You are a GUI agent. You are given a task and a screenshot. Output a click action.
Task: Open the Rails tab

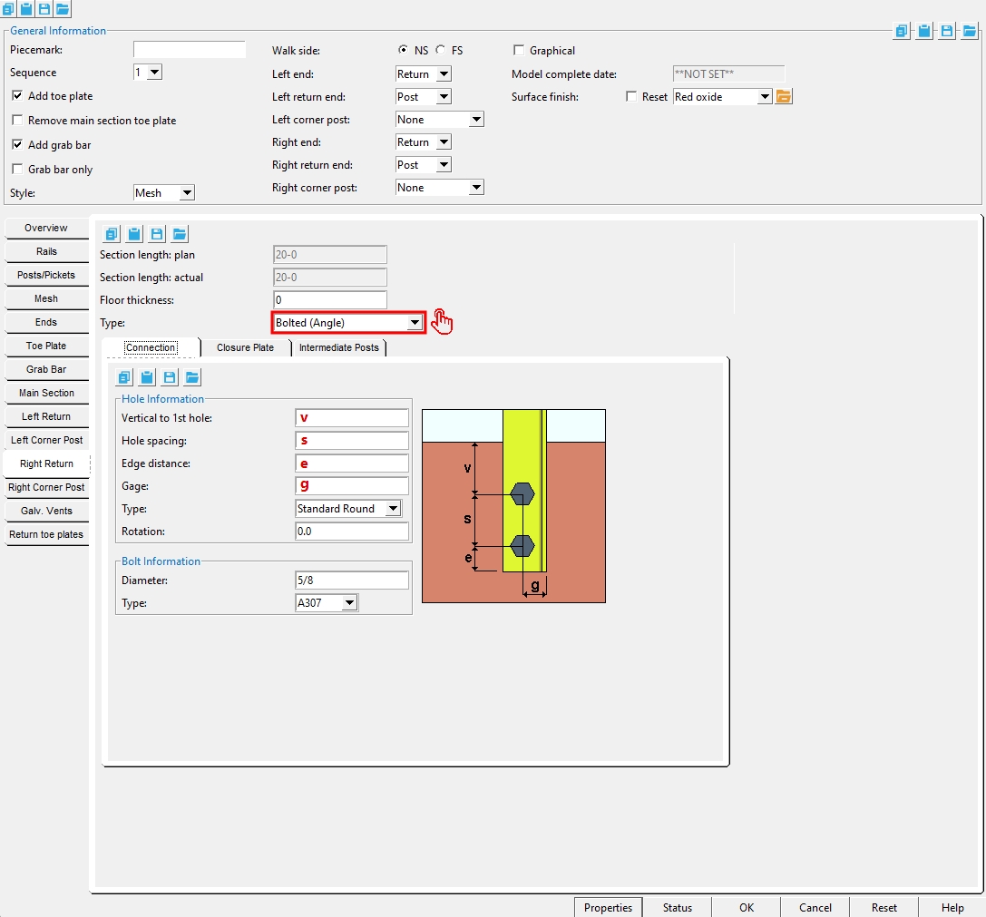point(46,251)
